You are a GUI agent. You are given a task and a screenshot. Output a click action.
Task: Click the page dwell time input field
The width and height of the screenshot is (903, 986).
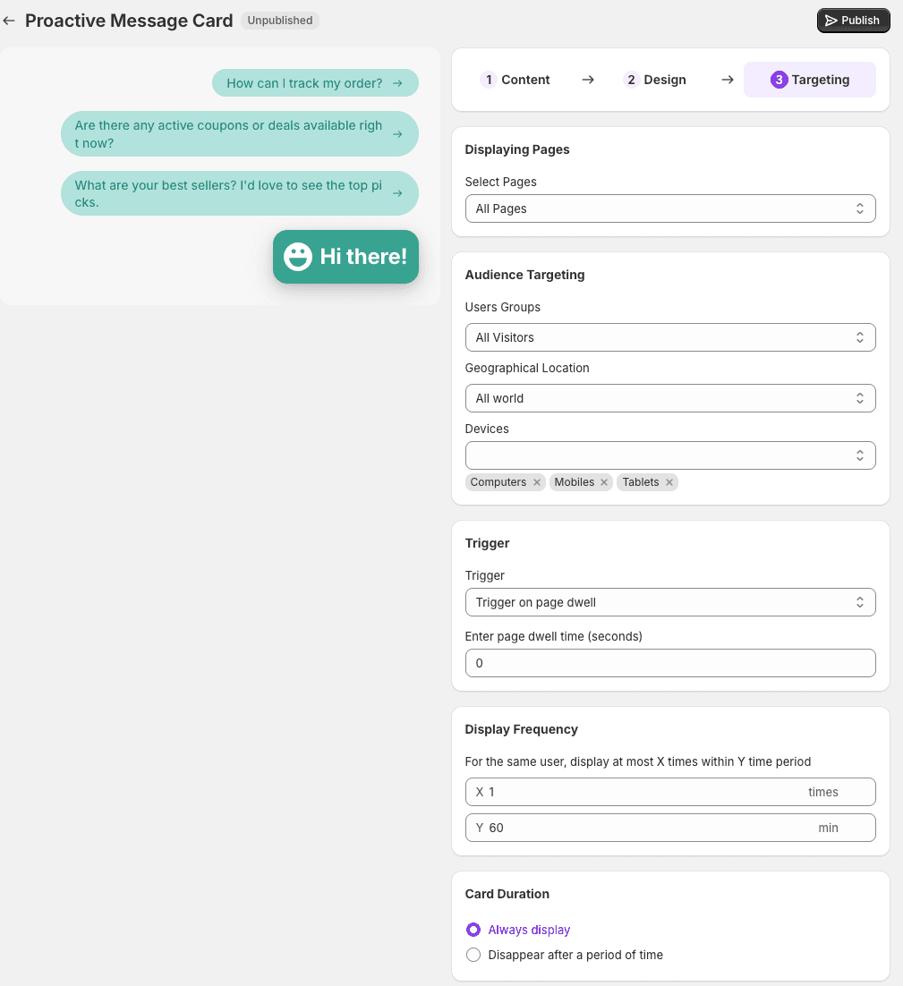[x=670, y=663]
